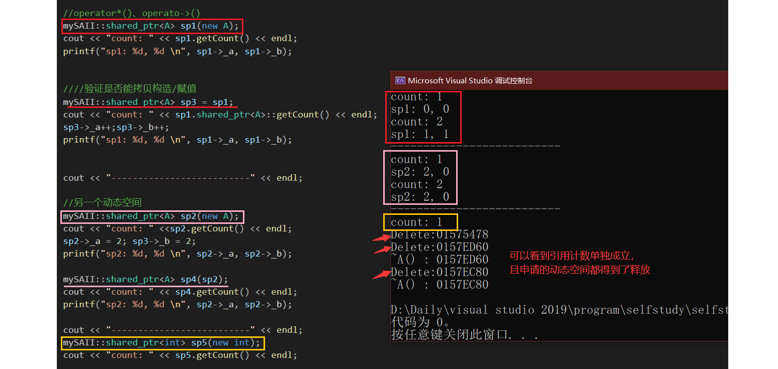Screen dimensions: 778x369
Task: Select the sp1.shared_ptr<A>::getCount() line
Action: (x=220, y=114)
